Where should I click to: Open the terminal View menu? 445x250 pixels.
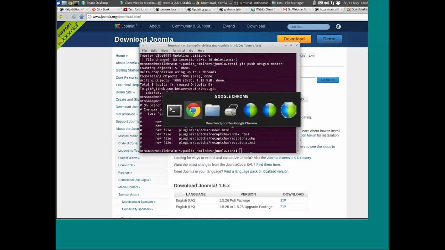[x=164, y=51]
